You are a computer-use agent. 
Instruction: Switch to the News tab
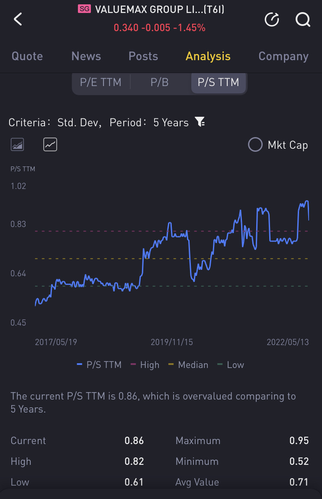point(86,56)
